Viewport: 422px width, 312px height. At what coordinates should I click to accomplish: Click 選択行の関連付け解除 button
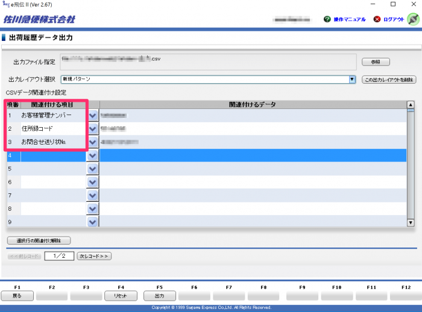(x=39, y=240)
